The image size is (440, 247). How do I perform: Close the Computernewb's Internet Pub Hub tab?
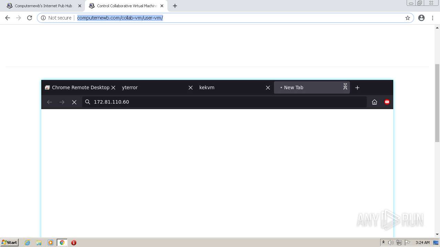click(80, 6)
